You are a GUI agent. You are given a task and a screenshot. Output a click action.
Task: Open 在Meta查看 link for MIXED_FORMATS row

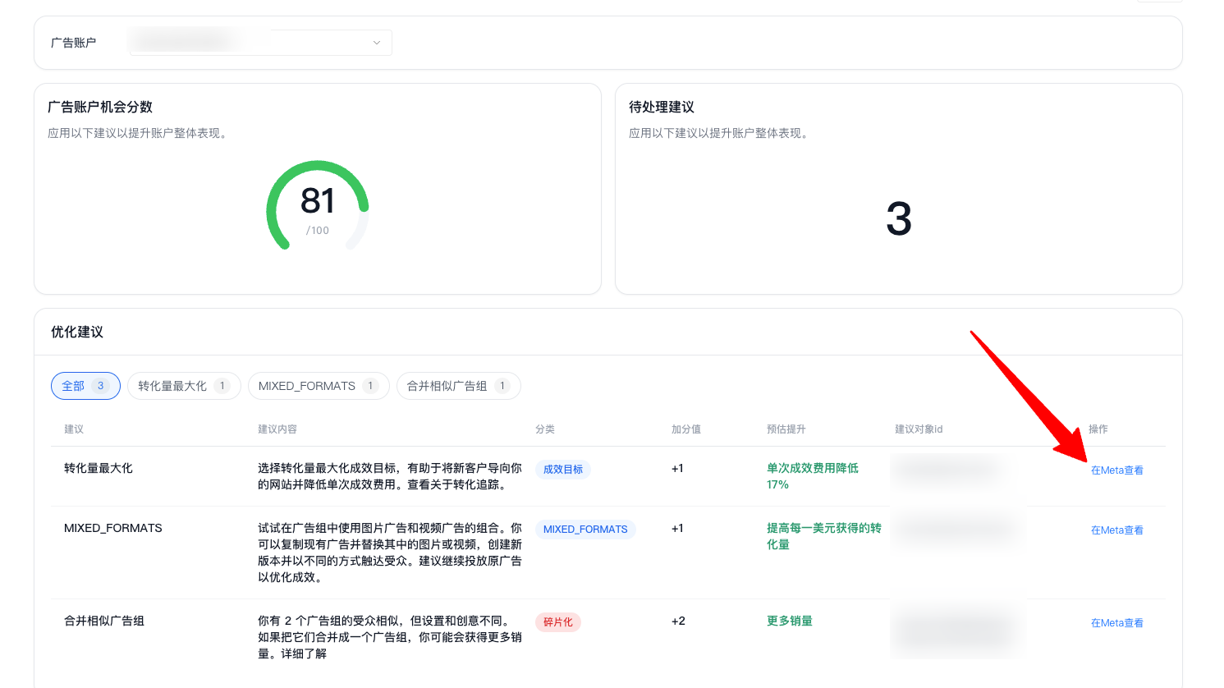pos(1116,530)
